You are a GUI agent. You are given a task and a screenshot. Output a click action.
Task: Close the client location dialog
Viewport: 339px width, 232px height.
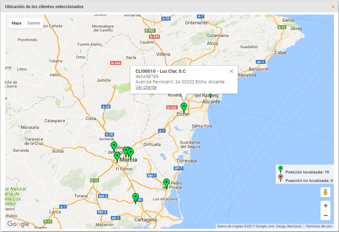333,7
